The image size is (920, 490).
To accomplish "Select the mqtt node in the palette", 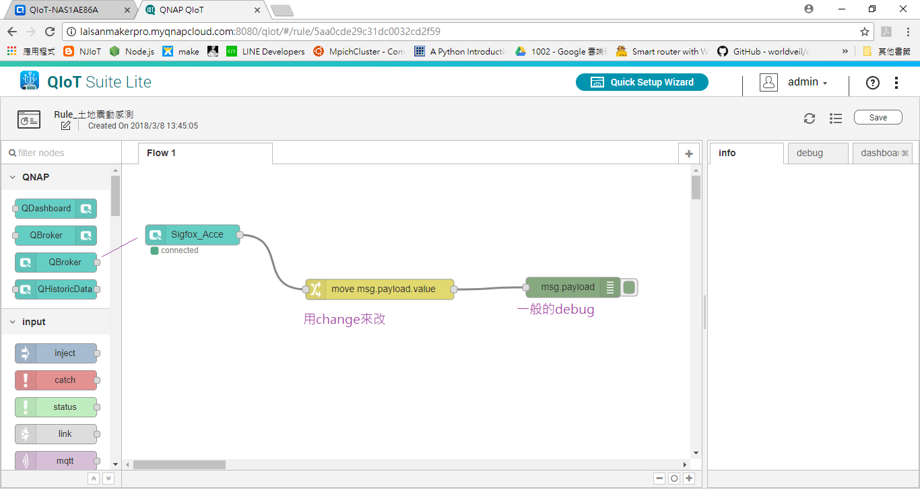I will (56, 461).
